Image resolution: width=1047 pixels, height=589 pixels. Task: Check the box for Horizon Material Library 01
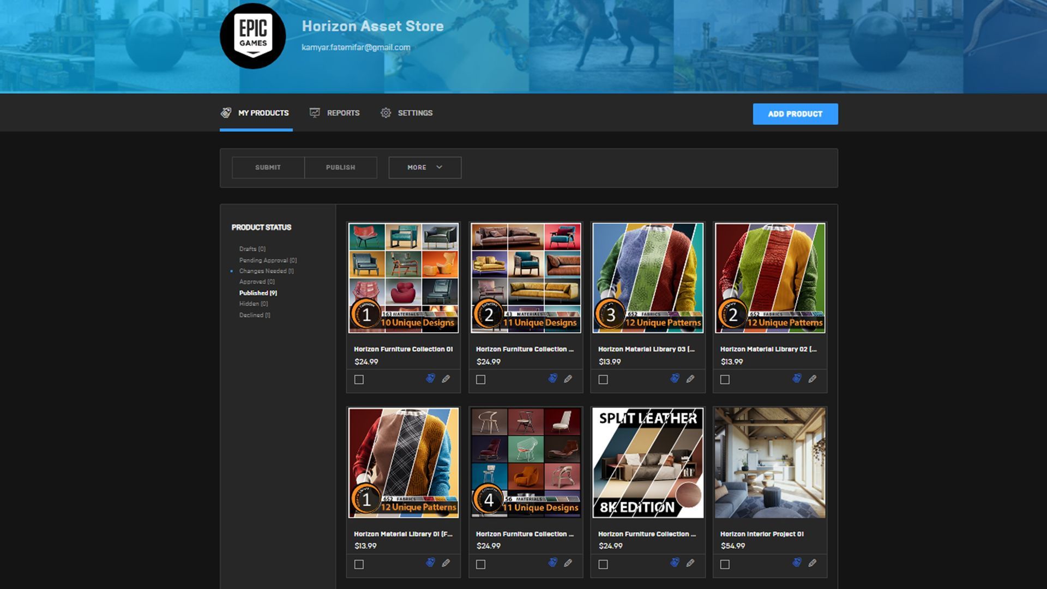pyautogui.click(x=359, y=564)
